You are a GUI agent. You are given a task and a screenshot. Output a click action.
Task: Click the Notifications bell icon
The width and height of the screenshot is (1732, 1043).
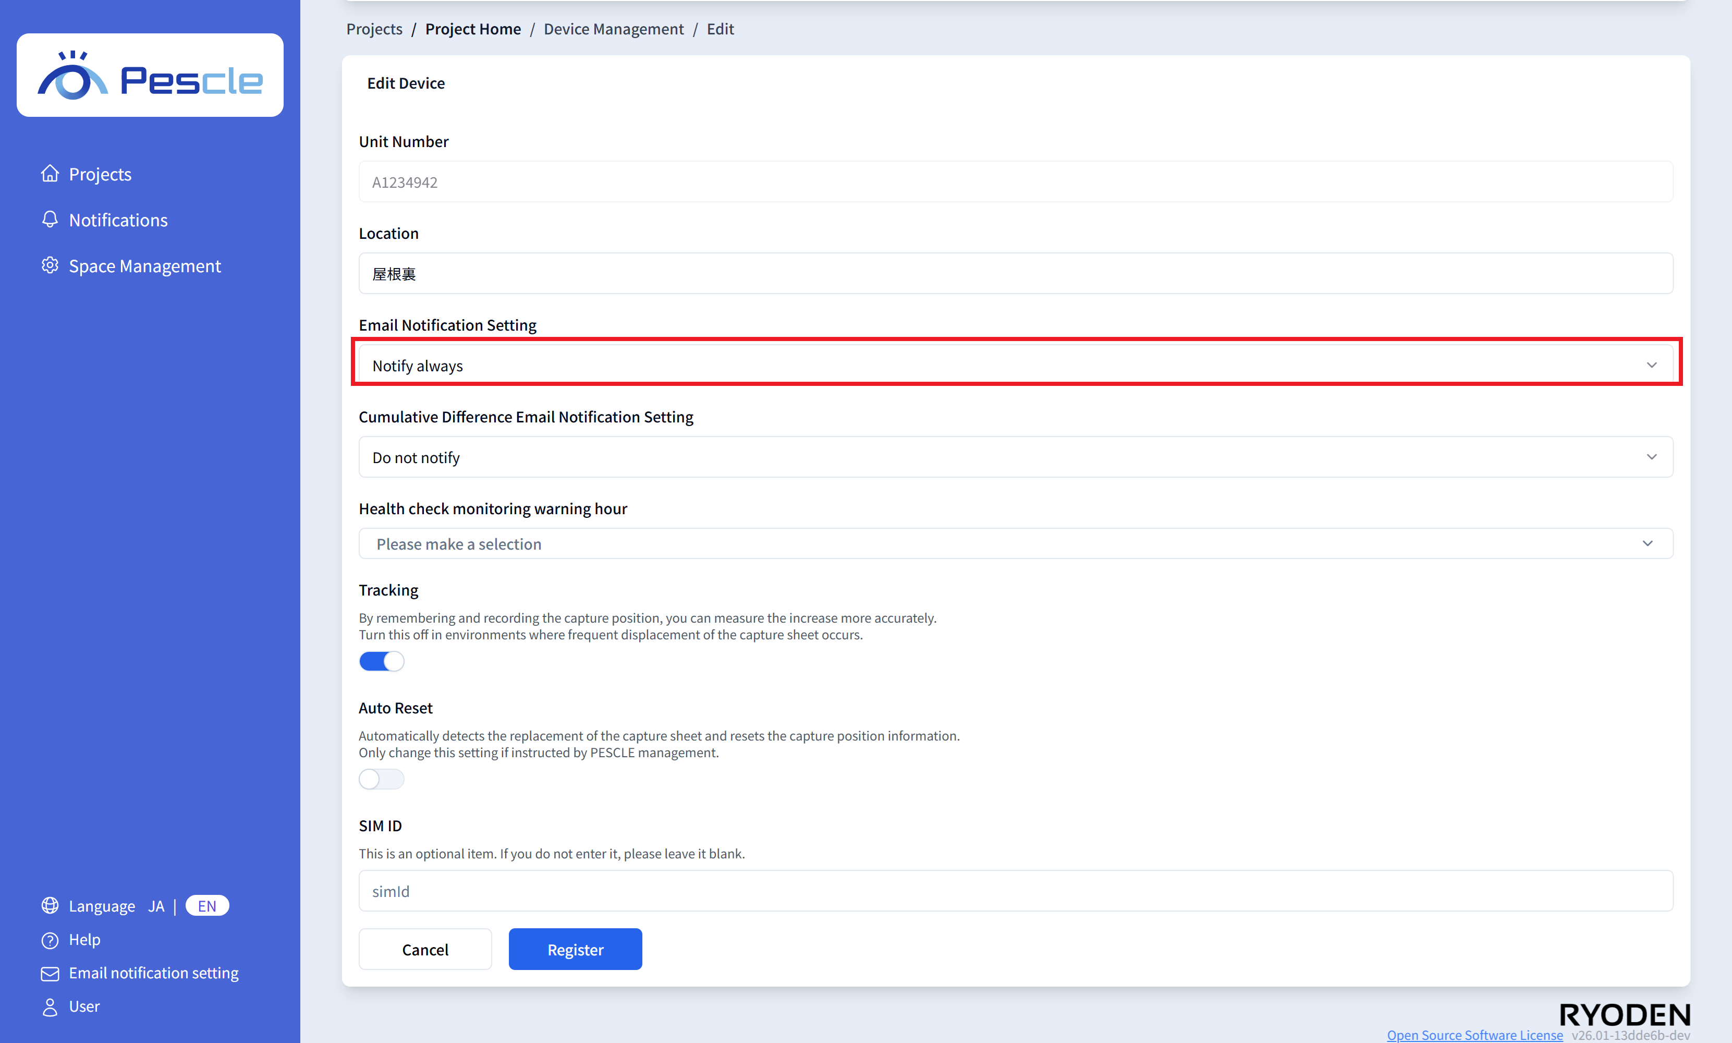coord(50,220)
